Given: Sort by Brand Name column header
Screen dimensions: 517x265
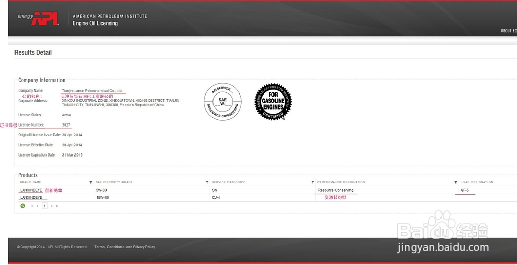Looking at the screenshot, I should (31, 182).
